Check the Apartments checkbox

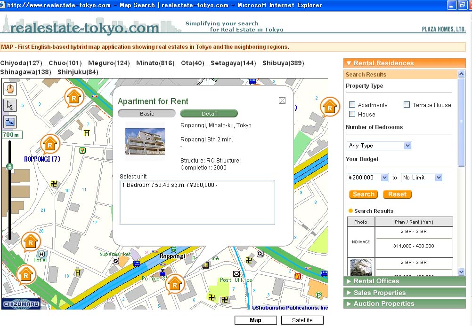[352, 104]
